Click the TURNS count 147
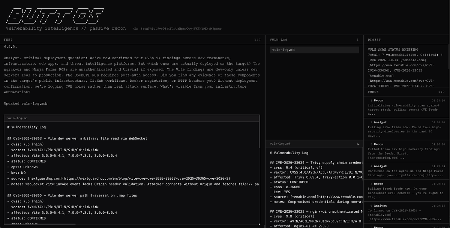 [442, 91]
